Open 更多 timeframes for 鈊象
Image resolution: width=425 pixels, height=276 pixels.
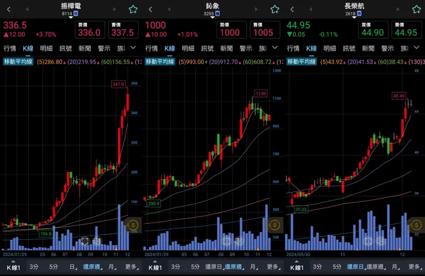point(273,267)
